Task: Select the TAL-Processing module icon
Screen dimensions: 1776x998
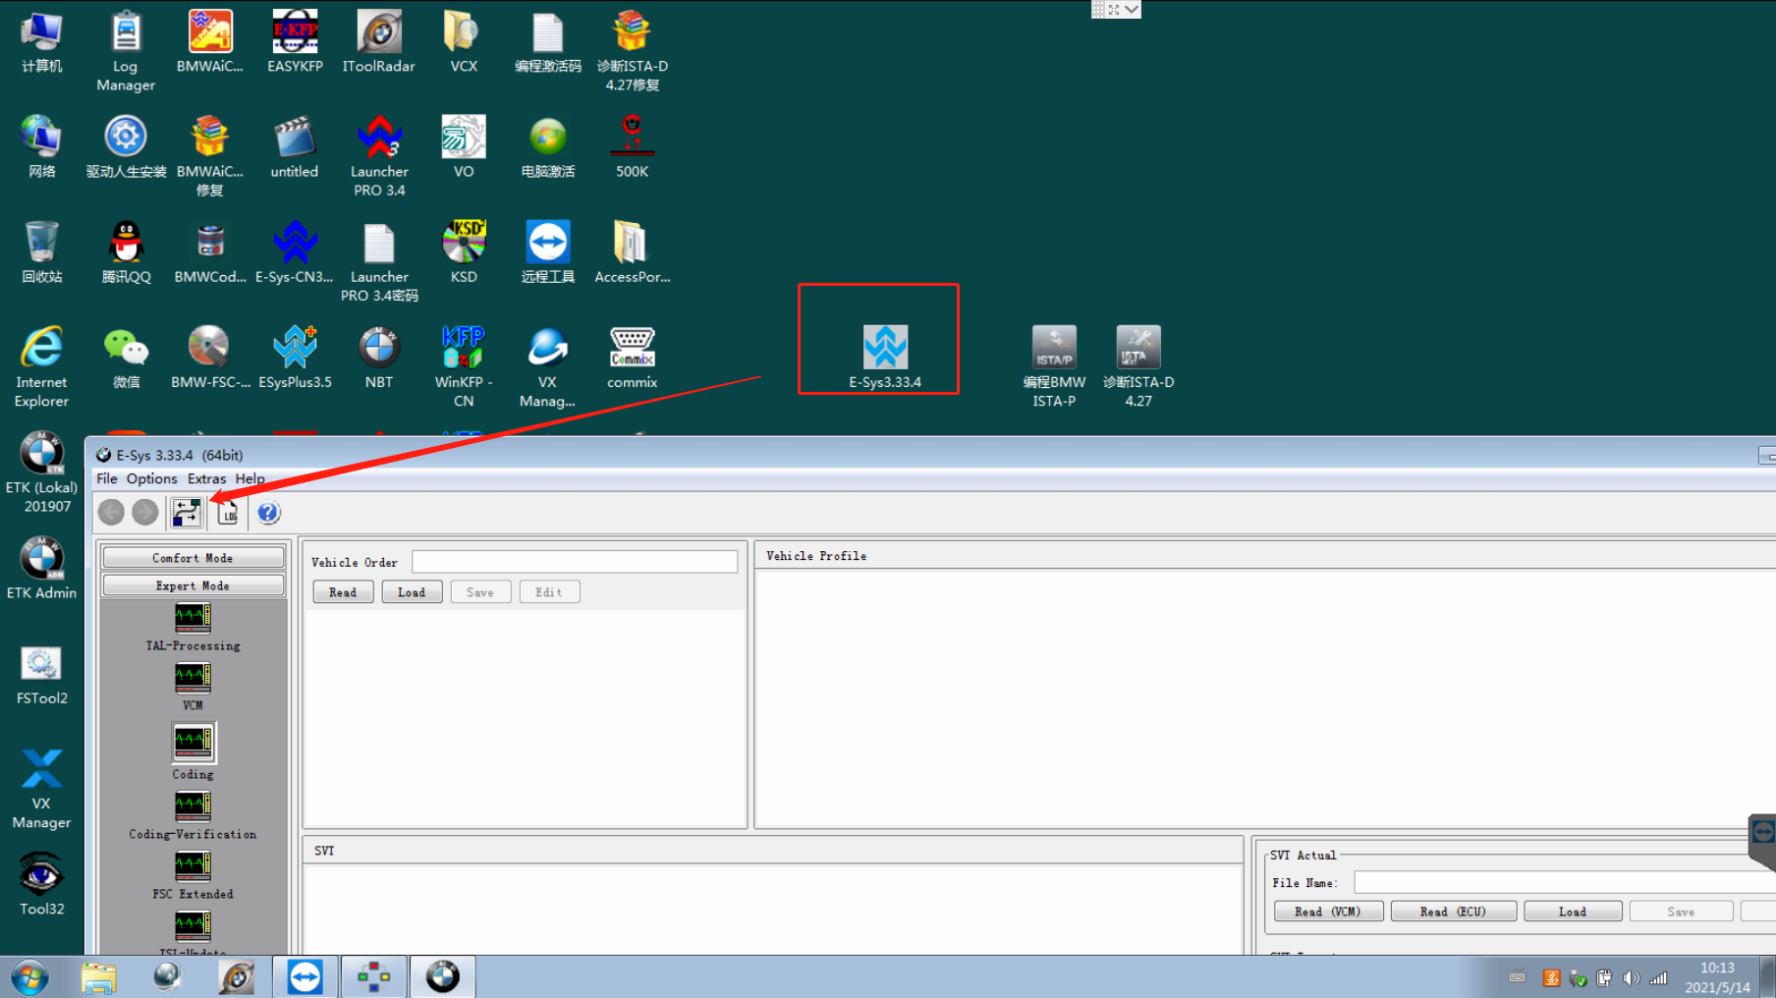Action: pyautogui.click(x=193, y=618)
